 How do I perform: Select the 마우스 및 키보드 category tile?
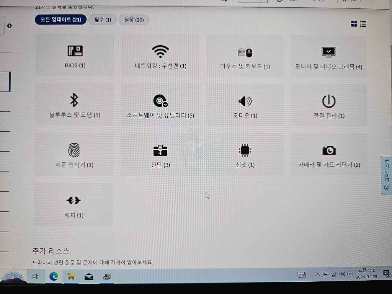click(x=245, y=57)
